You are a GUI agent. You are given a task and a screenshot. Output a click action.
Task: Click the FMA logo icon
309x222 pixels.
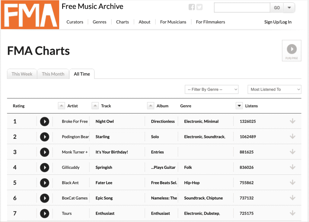click(x=29, y=14)
